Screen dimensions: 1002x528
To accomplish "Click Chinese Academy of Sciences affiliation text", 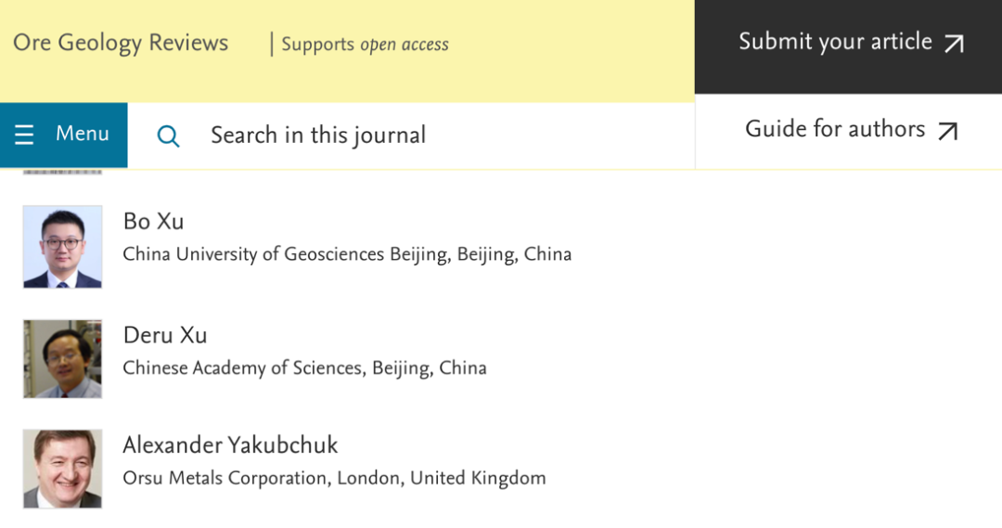I will (304, 368).
